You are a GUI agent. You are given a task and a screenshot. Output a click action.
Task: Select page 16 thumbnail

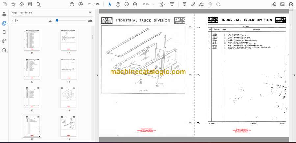click(x=68, y=98)
